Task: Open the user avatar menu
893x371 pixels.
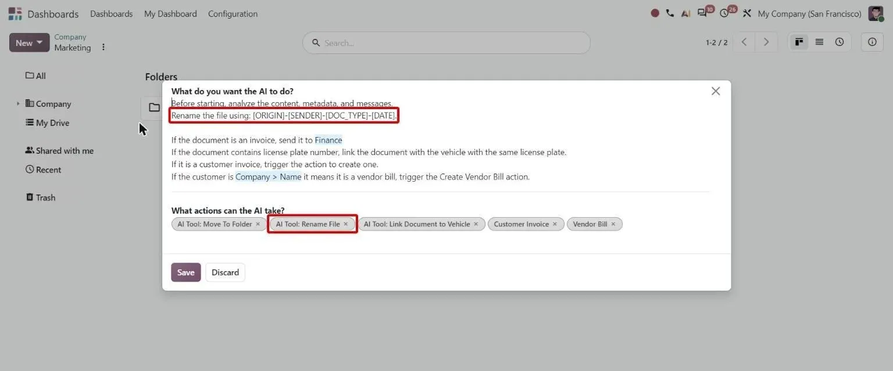Action: [876, 13]
